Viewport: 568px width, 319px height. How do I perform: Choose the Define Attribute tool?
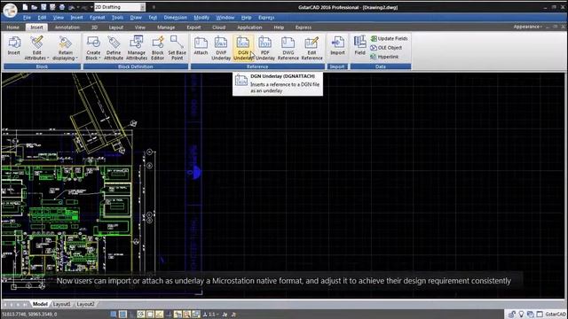[x=114, y=48]
